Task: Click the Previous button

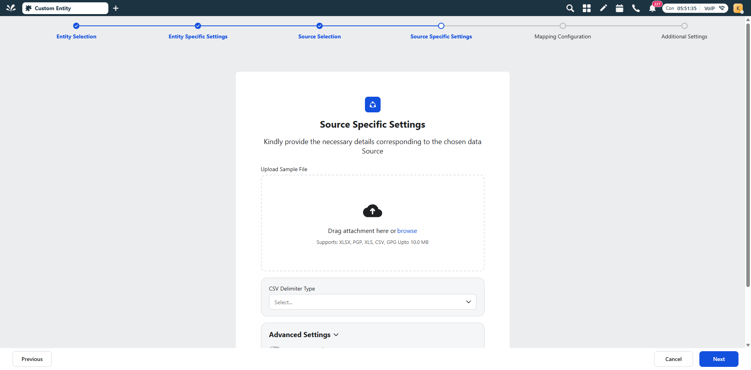Action: 32,359
